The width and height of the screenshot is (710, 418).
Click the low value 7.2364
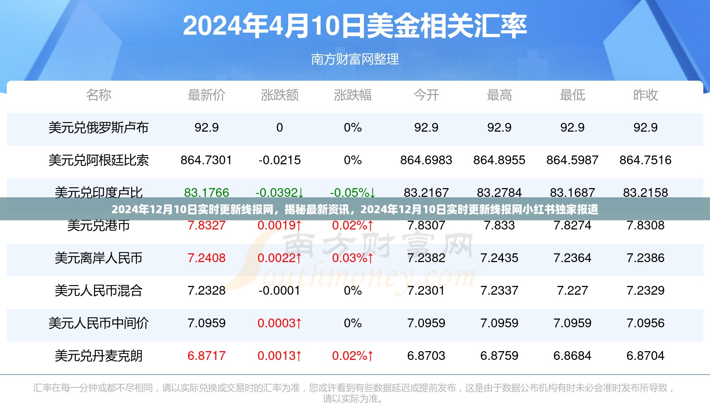pos(573,258)
